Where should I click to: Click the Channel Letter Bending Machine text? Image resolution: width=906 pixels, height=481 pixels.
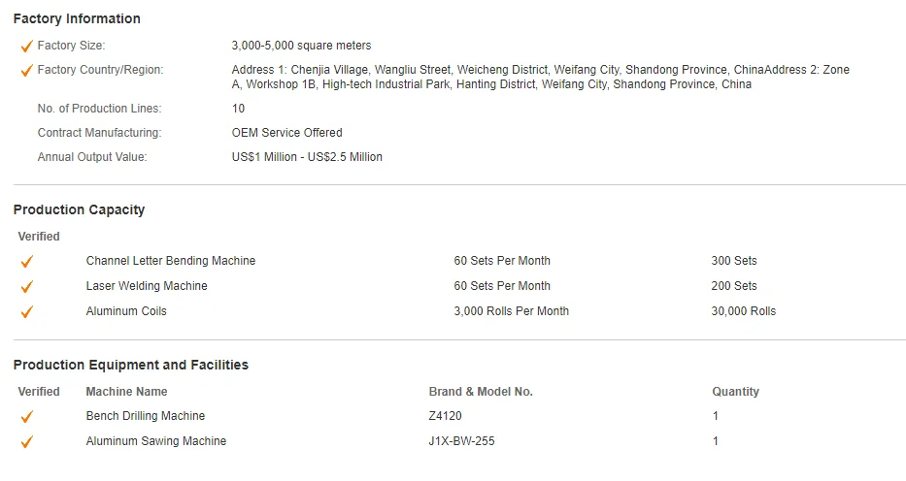[171, 261]
